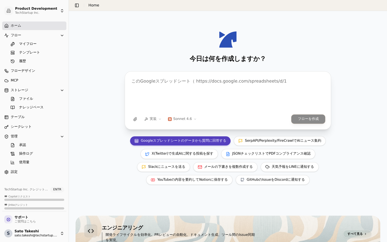Open the Sato Takeshi account menu

point(34,233)
